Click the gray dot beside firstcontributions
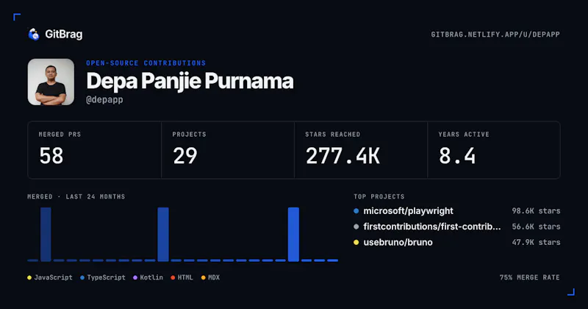The width and height of the screenshot is (588, 309). pyautogui.click(x=356, y=227)
